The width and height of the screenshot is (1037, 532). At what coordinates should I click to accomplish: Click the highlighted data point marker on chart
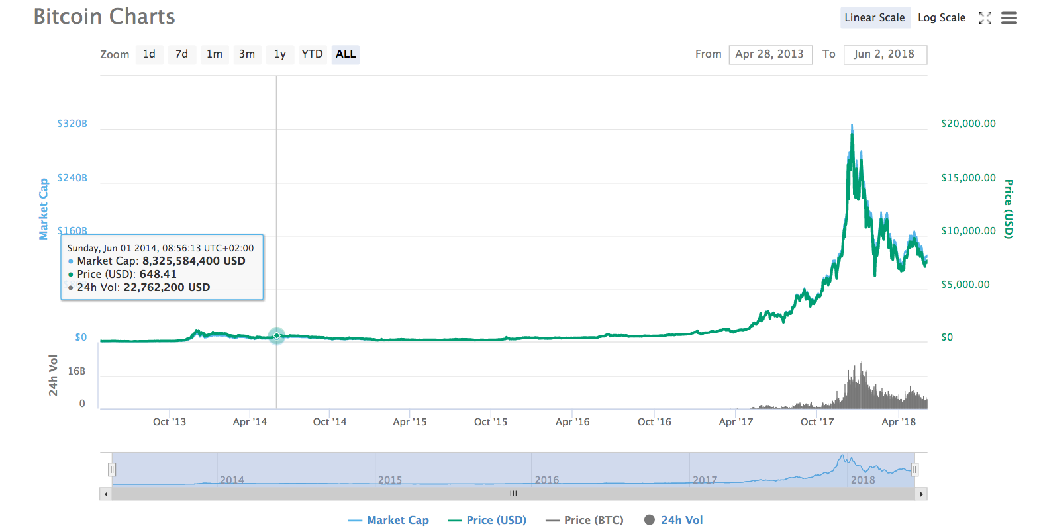(277, 336)
